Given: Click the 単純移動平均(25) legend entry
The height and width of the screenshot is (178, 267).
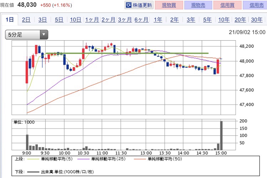Looking at the screenshot, I should (101, 159).
